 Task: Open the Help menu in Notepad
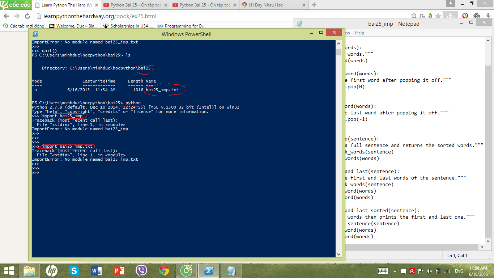pos(359,33)
